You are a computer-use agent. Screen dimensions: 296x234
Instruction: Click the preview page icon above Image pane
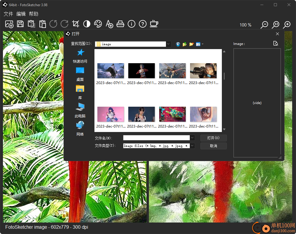click(x=276, y=44)
